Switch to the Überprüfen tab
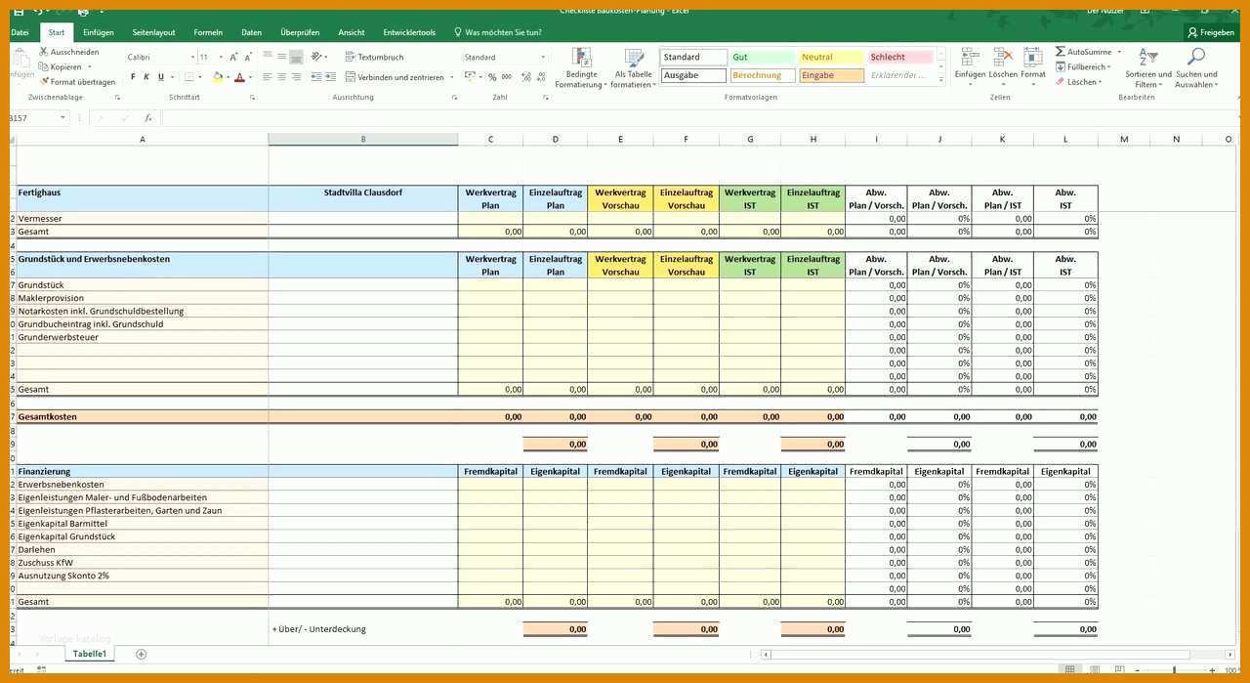The height and width of the screenshot is (683, 1250). 300,32
